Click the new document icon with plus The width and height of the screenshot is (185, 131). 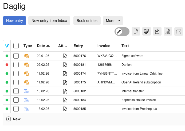tap(136, 32)
